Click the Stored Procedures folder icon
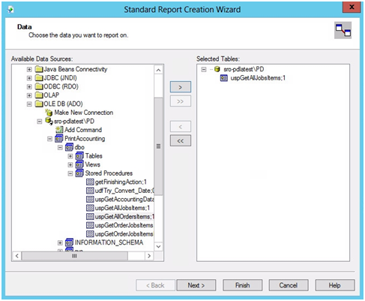 [79, 173]
